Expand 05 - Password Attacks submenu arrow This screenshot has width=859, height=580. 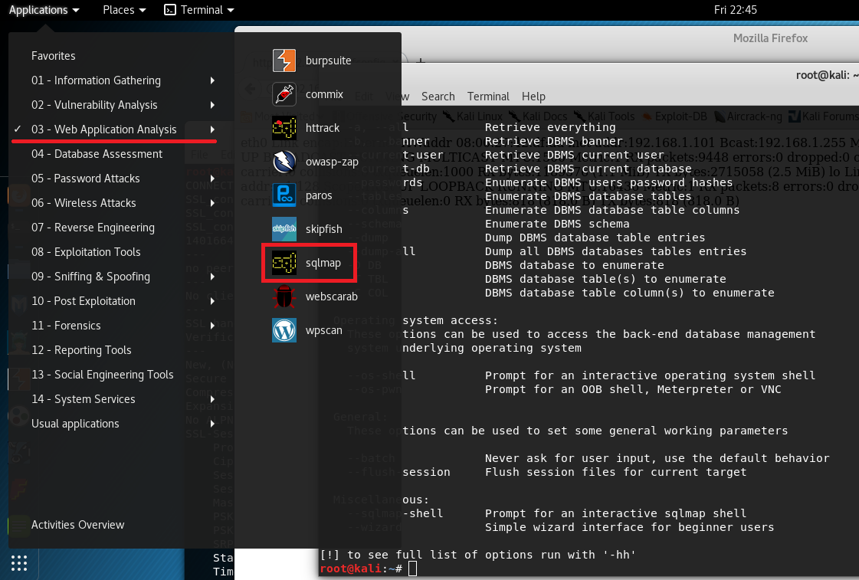click(212, 179)
